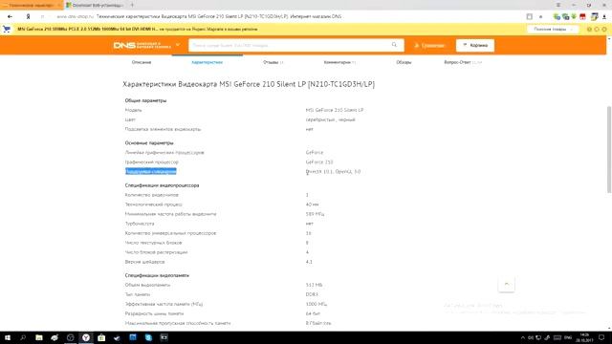The width and height of the screenshot is (612, 344).
Task: Open the 'Корзина' cart button
Action: (x=475, y=45)
